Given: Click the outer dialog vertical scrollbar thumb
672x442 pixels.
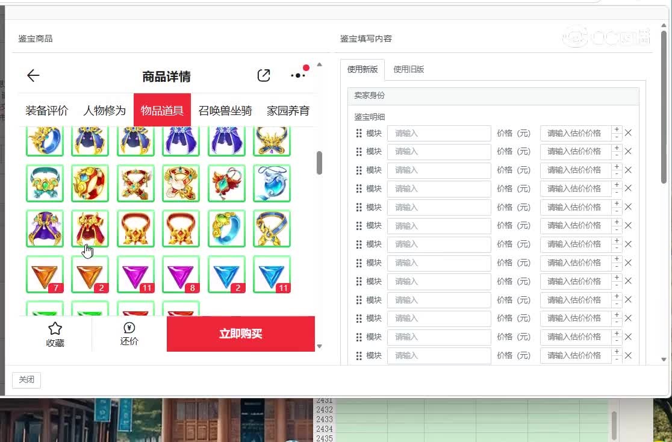Looking at the screenshot, I should click(x=664, y=107).
